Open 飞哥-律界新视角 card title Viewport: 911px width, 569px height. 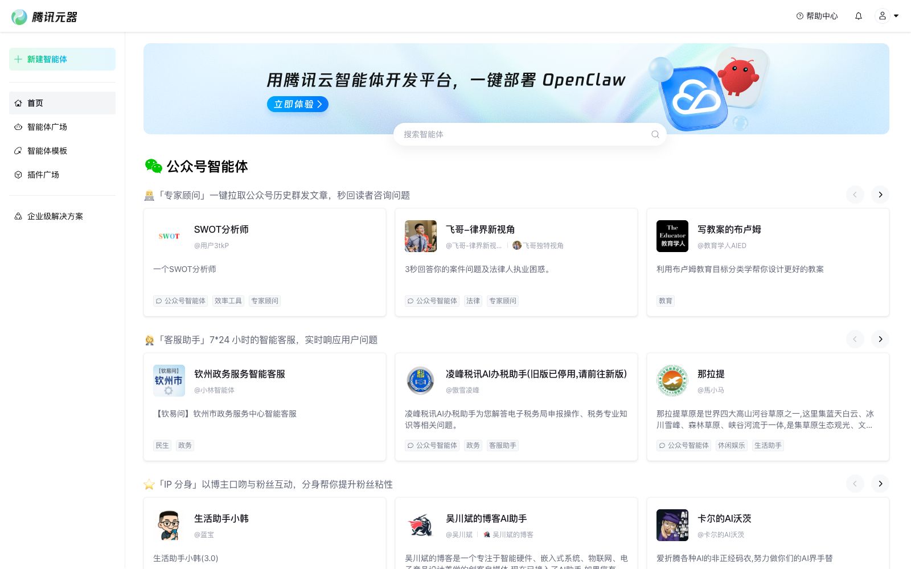[480, 229]
